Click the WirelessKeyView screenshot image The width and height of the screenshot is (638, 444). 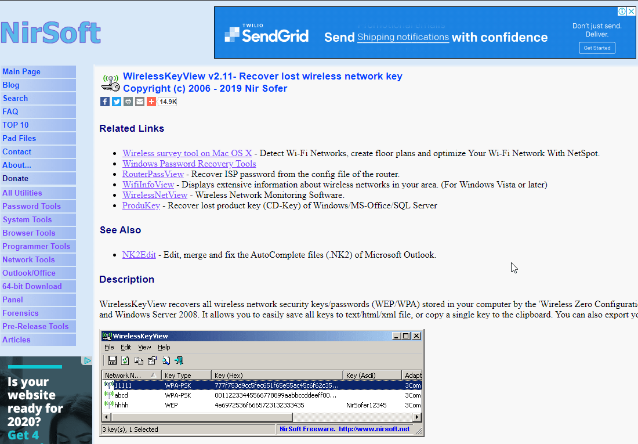(262, 383)
